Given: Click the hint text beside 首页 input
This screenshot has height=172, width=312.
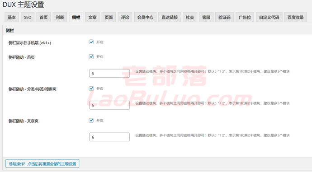Looking at the screenshot, I should pyautogui.click(x=213, y=71).
